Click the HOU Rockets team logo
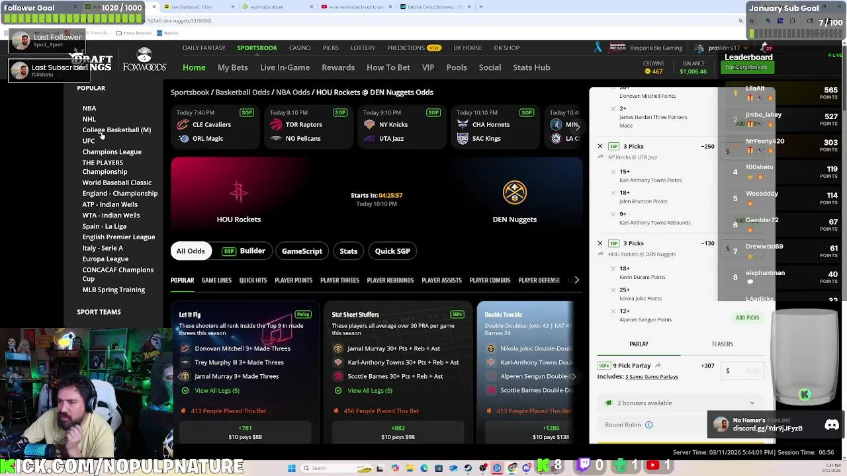The height and width of the screenshot is (476, 847). (x=239, y=192)
